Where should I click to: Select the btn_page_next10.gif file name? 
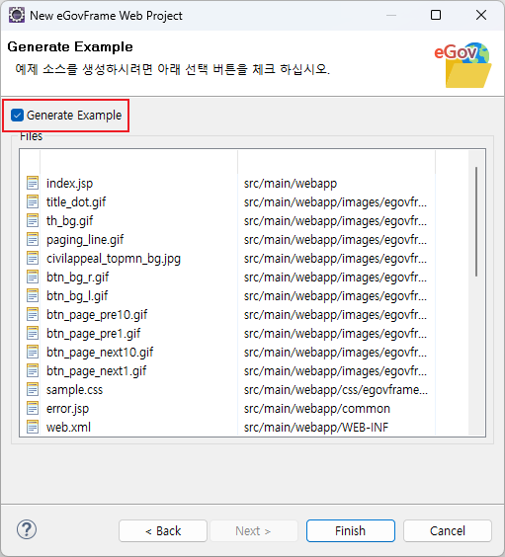coord(100,353)
